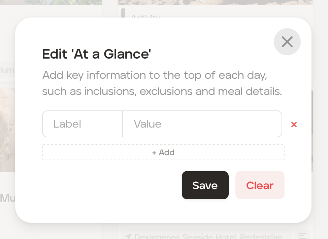The image size is (328, 239).
Task: Focus the Label input field
Action: [x=83, y=124]
